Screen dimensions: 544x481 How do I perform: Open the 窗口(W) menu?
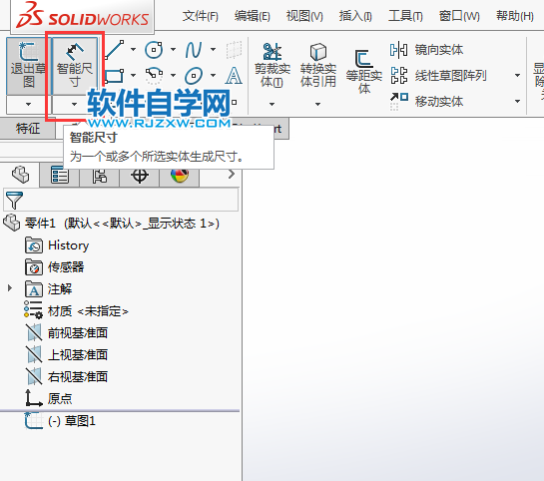point(459,16)
